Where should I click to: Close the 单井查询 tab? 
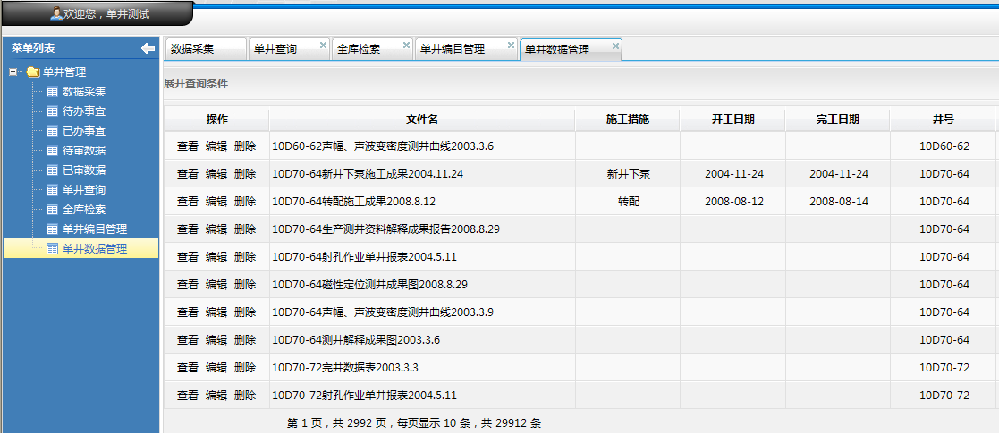pos(323,45)
